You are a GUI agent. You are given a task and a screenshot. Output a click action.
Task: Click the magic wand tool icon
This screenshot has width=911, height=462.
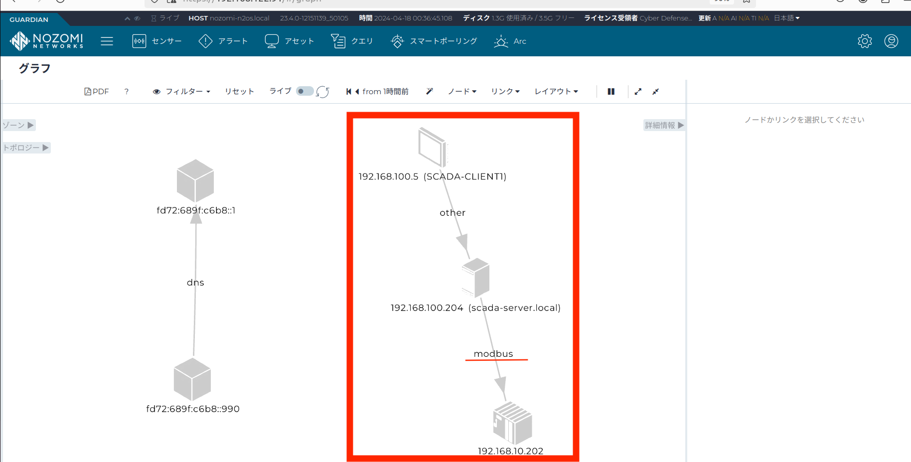430,91
